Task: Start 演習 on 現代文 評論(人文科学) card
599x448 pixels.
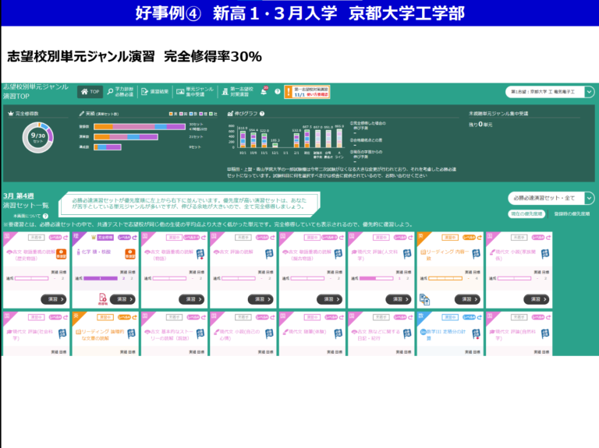Action: point(399,299)
